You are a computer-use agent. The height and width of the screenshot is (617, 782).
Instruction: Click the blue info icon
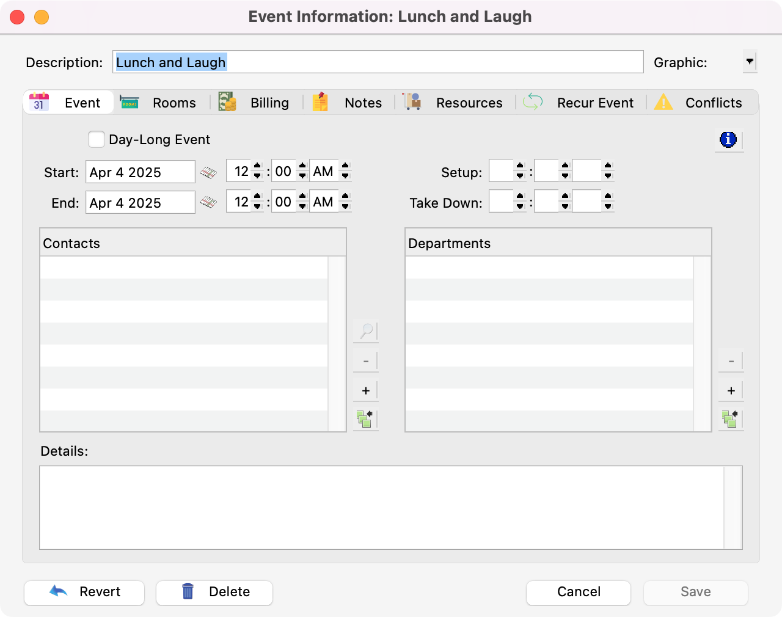click(x=728, y=140)
